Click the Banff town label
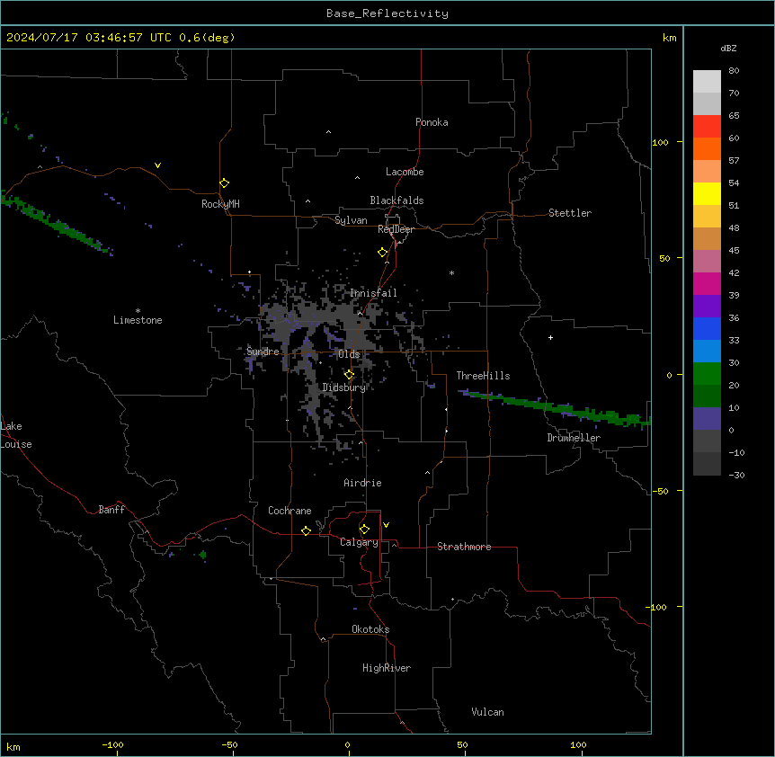This screenshot has height=757, width=775. pyautogui.click(x=111, y=510)
